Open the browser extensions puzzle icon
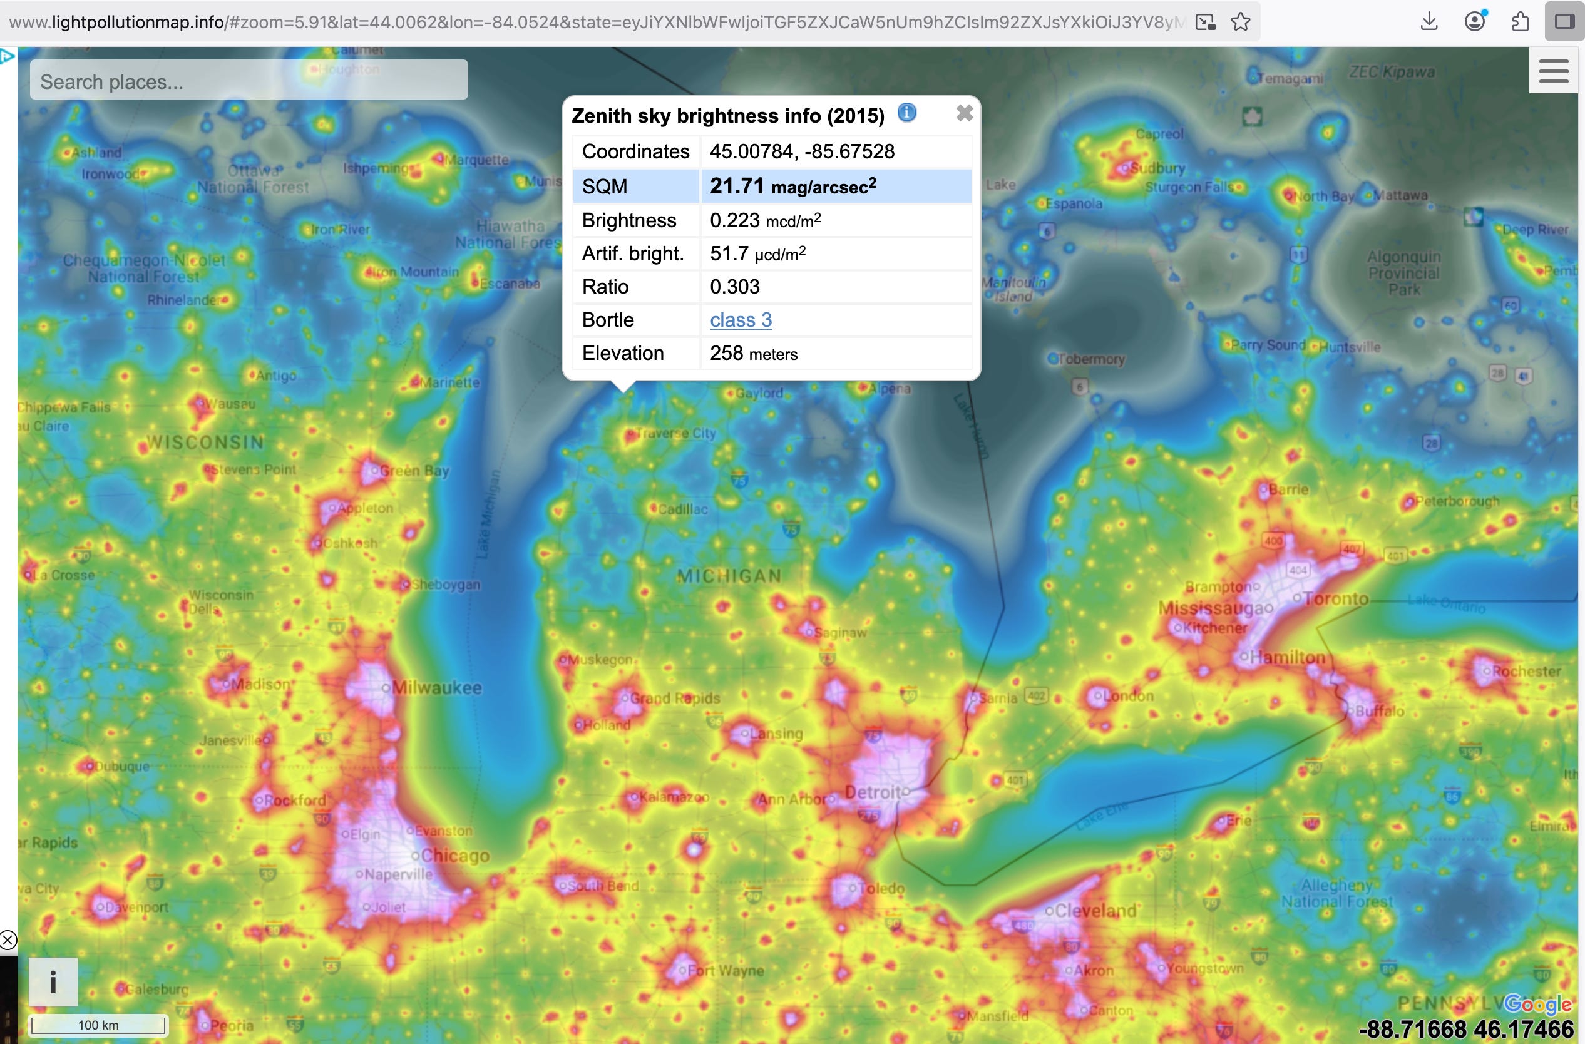 (x=1520, y=22)
